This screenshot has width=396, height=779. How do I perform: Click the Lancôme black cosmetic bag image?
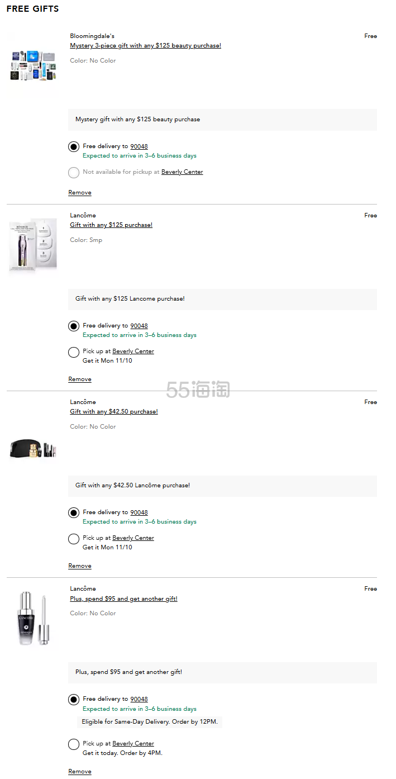click(33, 449)
